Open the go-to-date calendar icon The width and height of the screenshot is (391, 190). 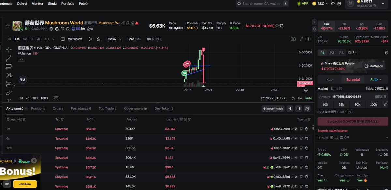(x=56, y=98)
